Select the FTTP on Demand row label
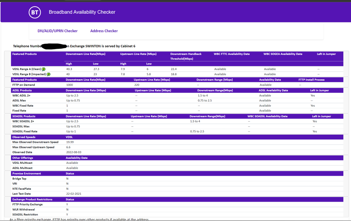This screenshot has width=351, height=221. [24, 85]
